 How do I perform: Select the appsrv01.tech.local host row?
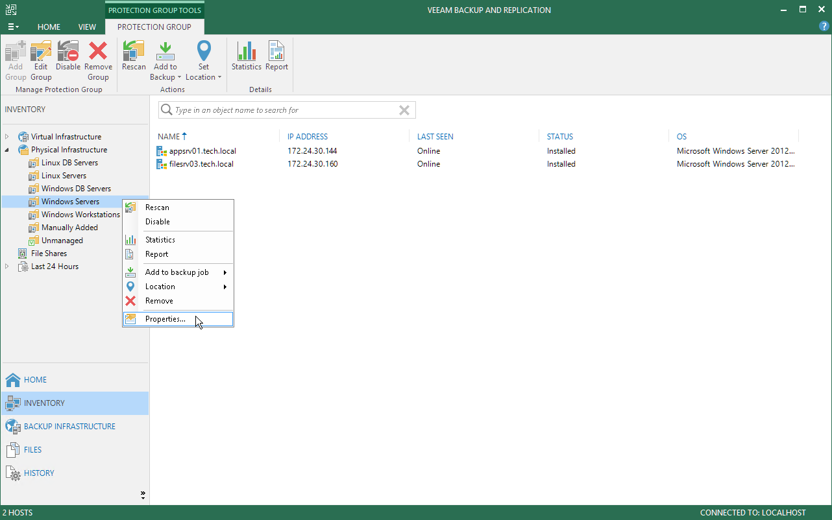click(x=477, y=151)
